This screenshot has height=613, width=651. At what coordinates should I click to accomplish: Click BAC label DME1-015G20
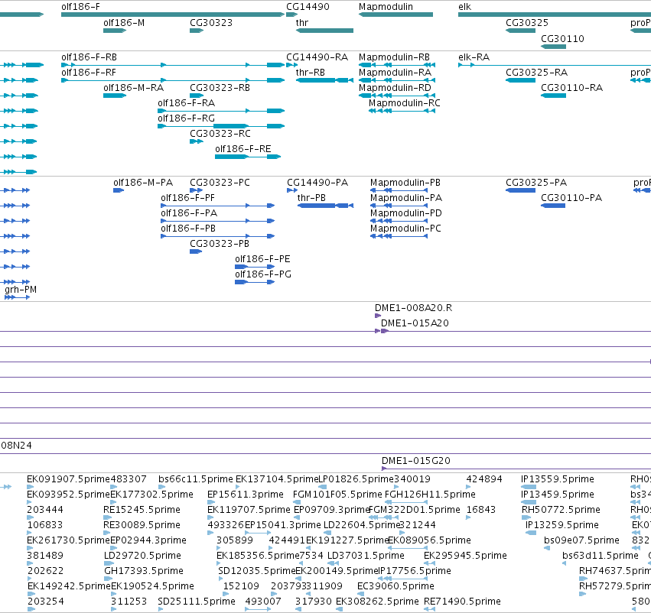tap(416, 461)
